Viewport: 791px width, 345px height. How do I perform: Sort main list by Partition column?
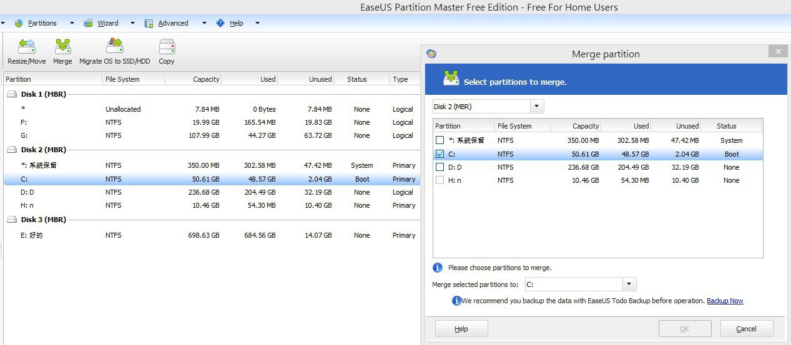point(53,79)
